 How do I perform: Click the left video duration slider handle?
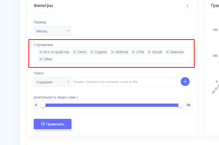pyautogui.click(x=43, y=105)
